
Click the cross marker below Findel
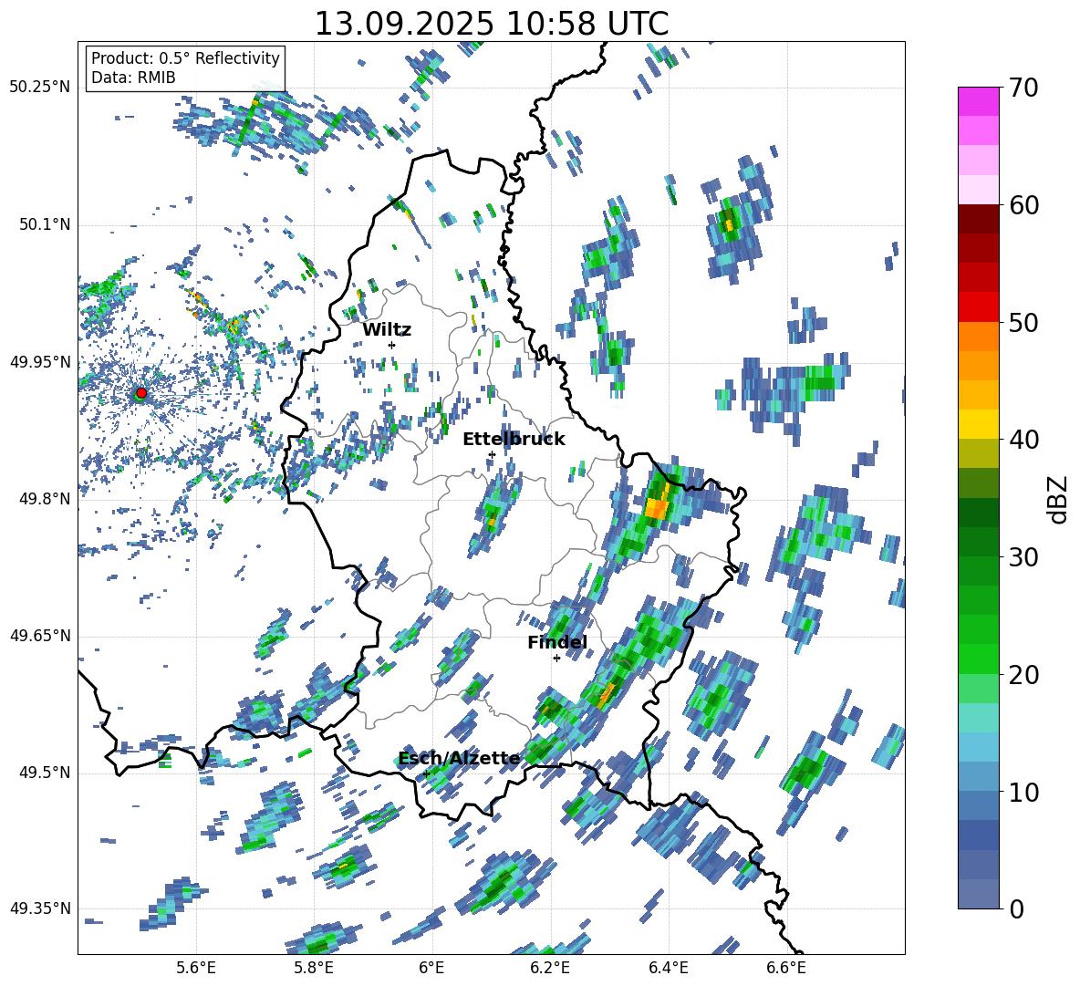556,659
